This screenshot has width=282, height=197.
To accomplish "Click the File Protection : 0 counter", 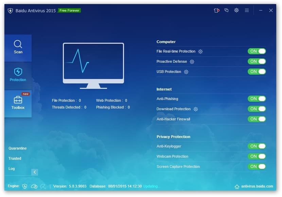I will tap(66, 100).
